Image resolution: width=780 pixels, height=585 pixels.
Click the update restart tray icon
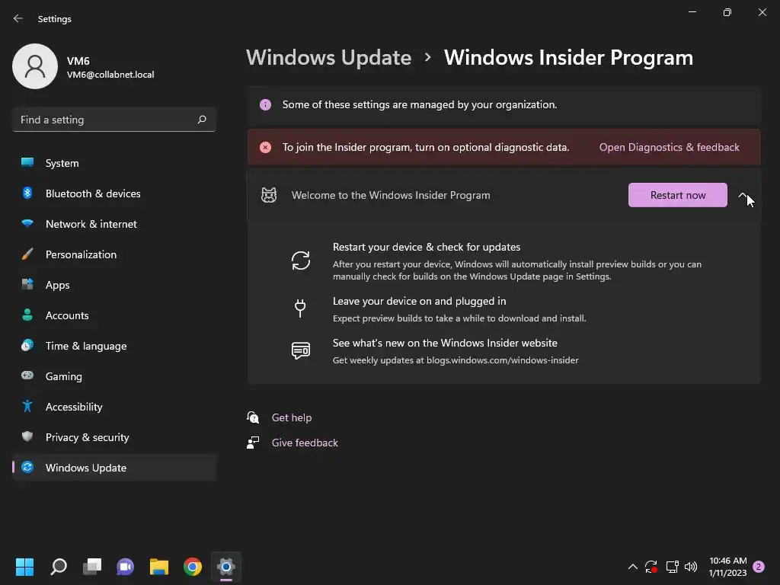[651, 567]
